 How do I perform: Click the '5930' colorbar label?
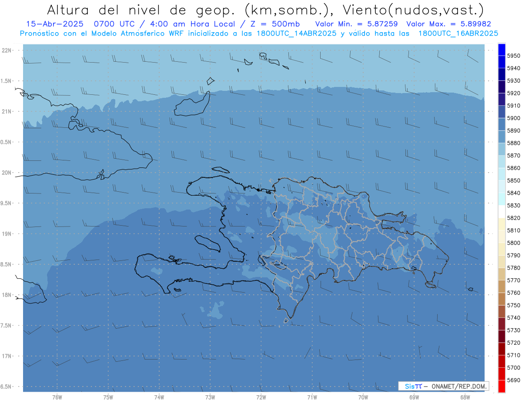click(x=513, y=81)
